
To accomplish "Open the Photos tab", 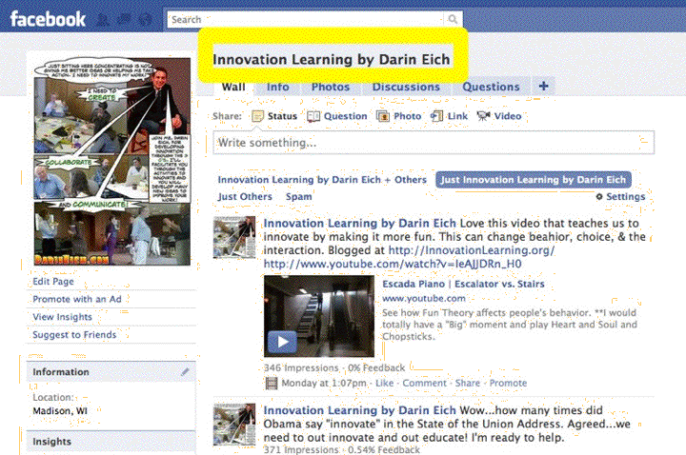I will point(331,87).
